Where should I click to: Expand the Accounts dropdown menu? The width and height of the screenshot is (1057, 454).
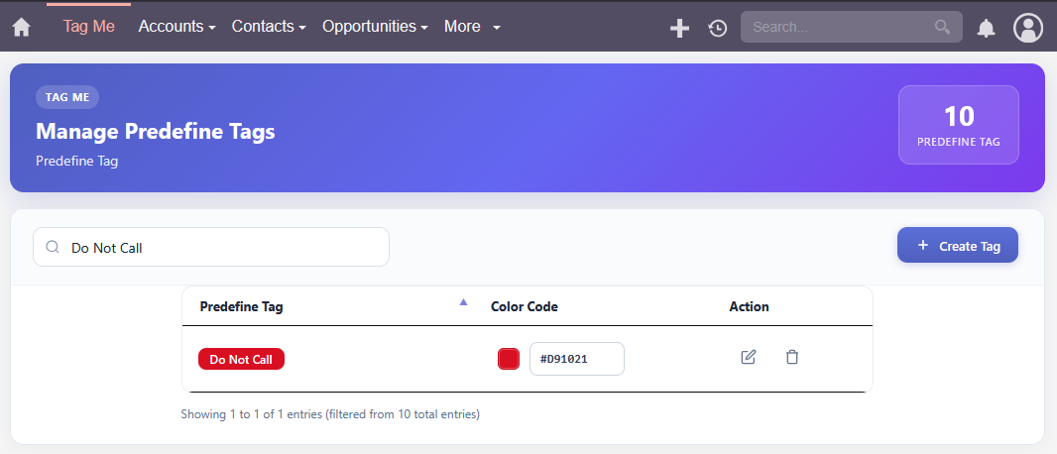(x=176, y=27)
